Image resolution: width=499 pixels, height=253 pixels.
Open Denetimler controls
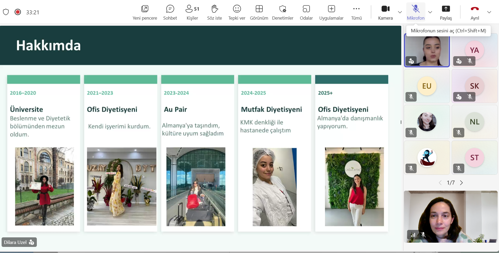282,12
